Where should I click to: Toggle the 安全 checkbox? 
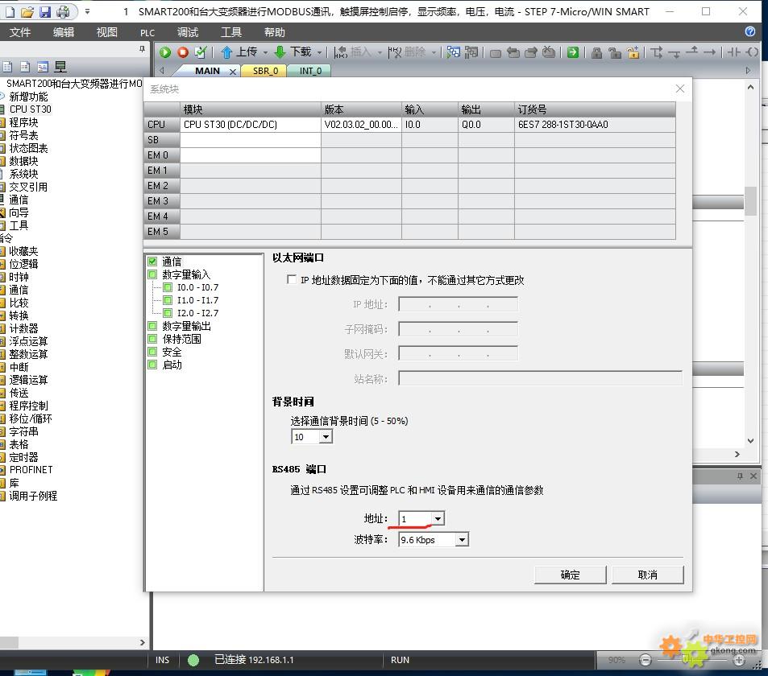coord(152,352)
